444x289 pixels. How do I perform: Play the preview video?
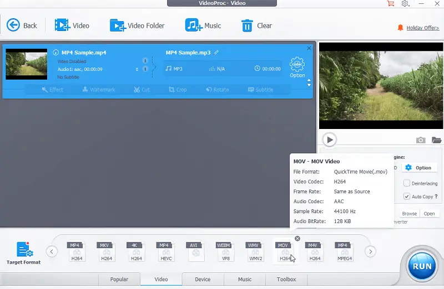pyautogui.click(x=330, y=140)
